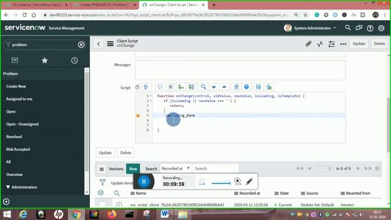Click the attachments paperclip icon
391x220 pixels.
(308, 44)
